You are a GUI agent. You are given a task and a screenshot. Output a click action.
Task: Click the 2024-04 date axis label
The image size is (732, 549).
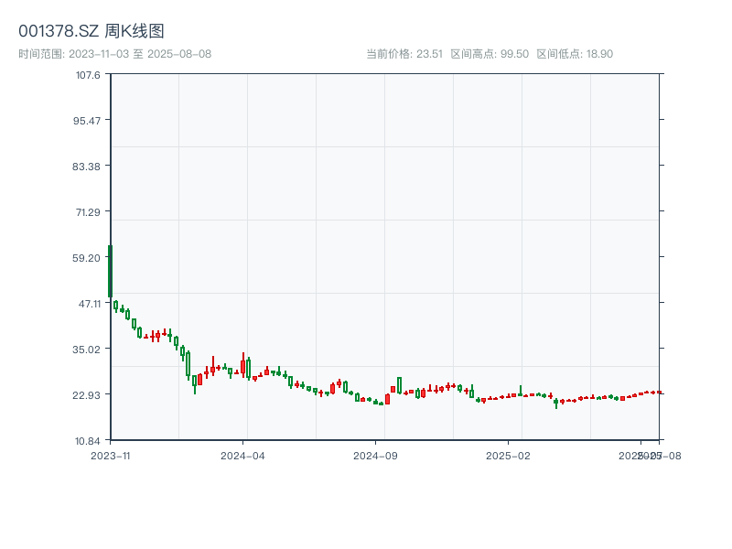point(242,455)
